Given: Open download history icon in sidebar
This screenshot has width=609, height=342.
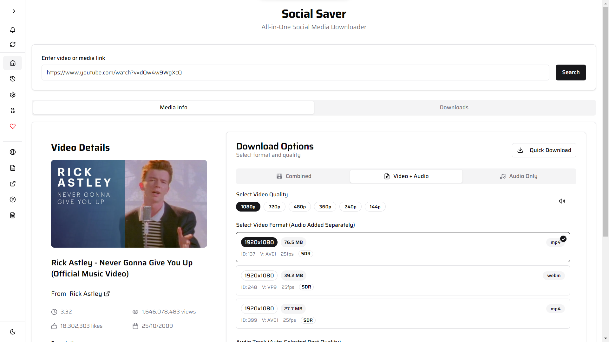Looking at the screenshot, I should [13, 79].
